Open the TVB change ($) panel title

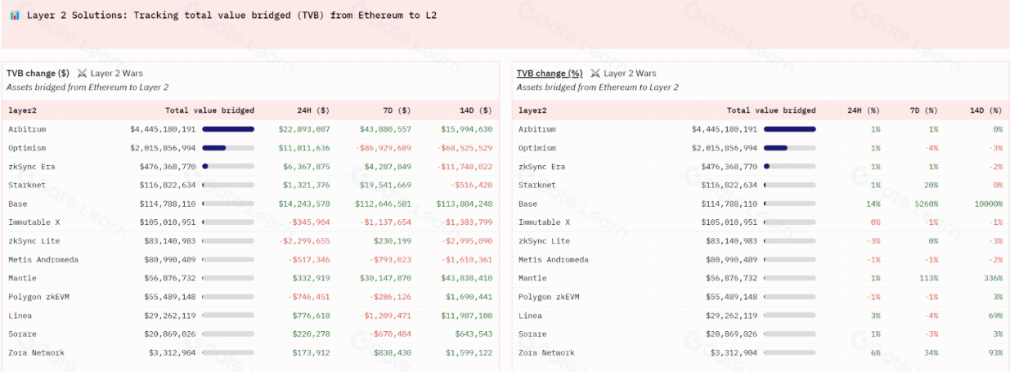38,74
